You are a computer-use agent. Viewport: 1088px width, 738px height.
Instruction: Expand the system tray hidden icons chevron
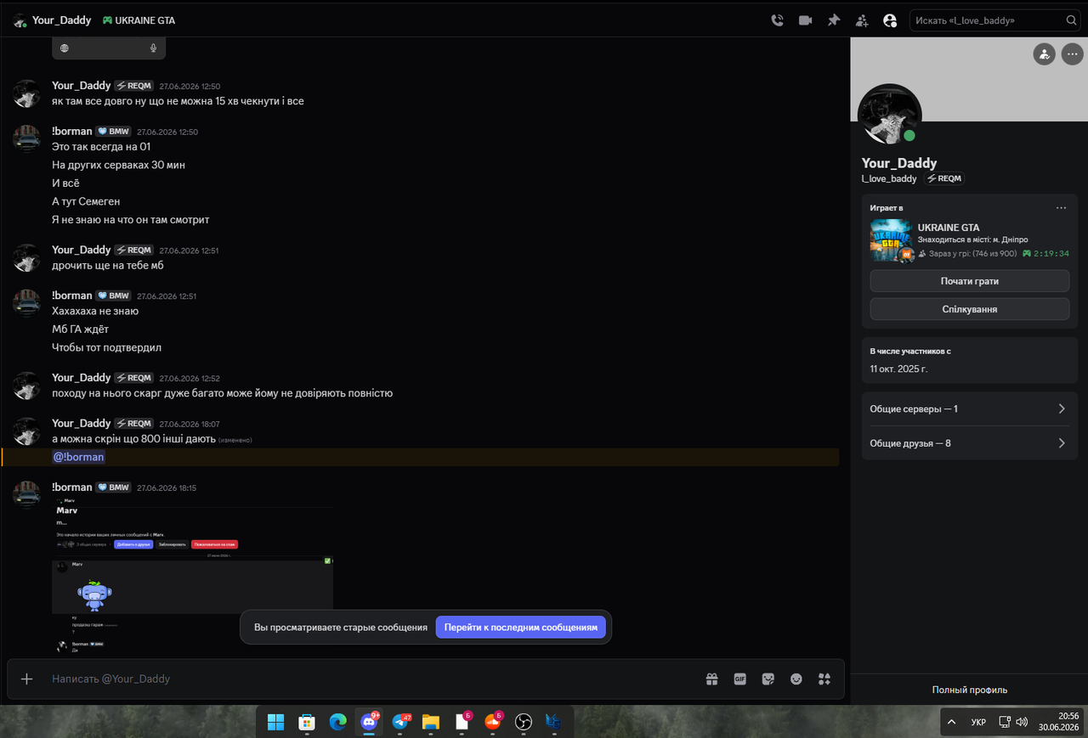951,722
